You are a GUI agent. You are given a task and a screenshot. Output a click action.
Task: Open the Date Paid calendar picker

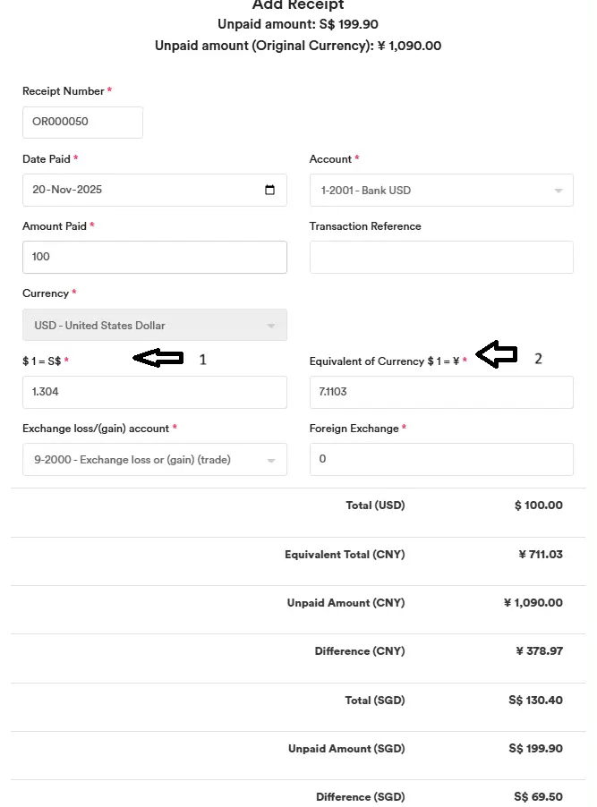point(270,189)
